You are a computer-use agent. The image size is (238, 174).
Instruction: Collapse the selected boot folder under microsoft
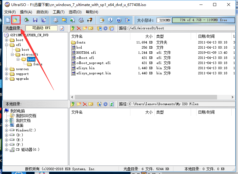click(x=18, y=59)
